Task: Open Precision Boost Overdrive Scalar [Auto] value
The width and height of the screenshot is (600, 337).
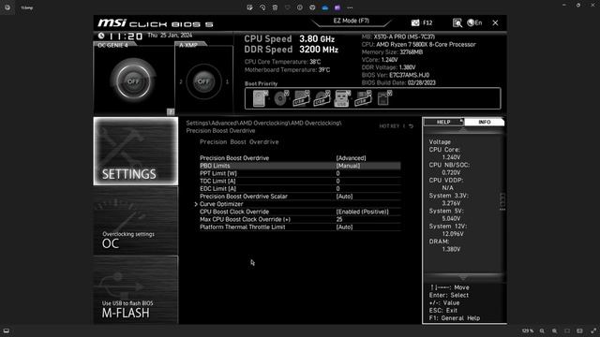Action: [x=344, y=197]
